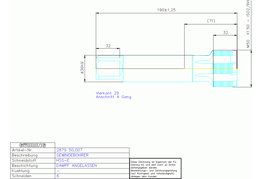Click the 32 dimension above the thread
262x179 pixels.
pyautogui.click(x=226, y=33)
